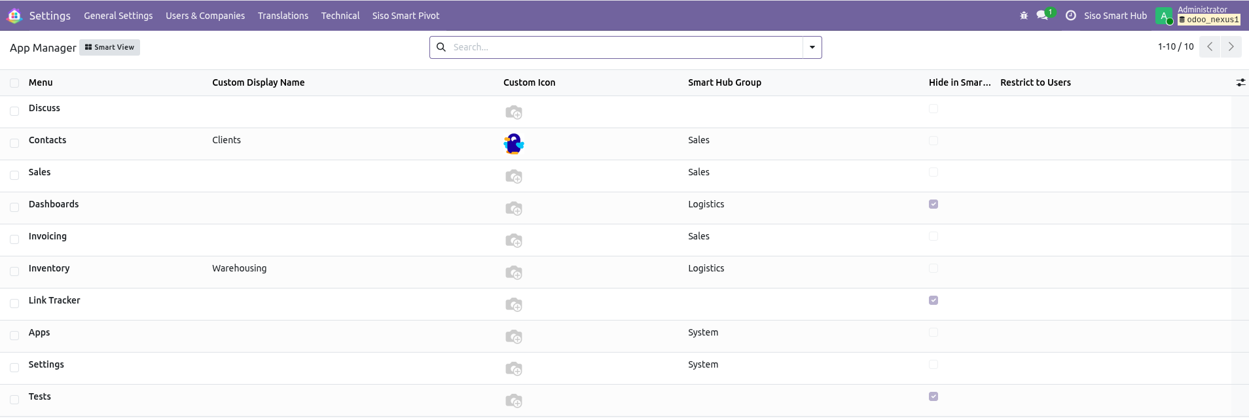Focus the Search input field
This screenshot has height=418, width=1249.
pos(625,47)
